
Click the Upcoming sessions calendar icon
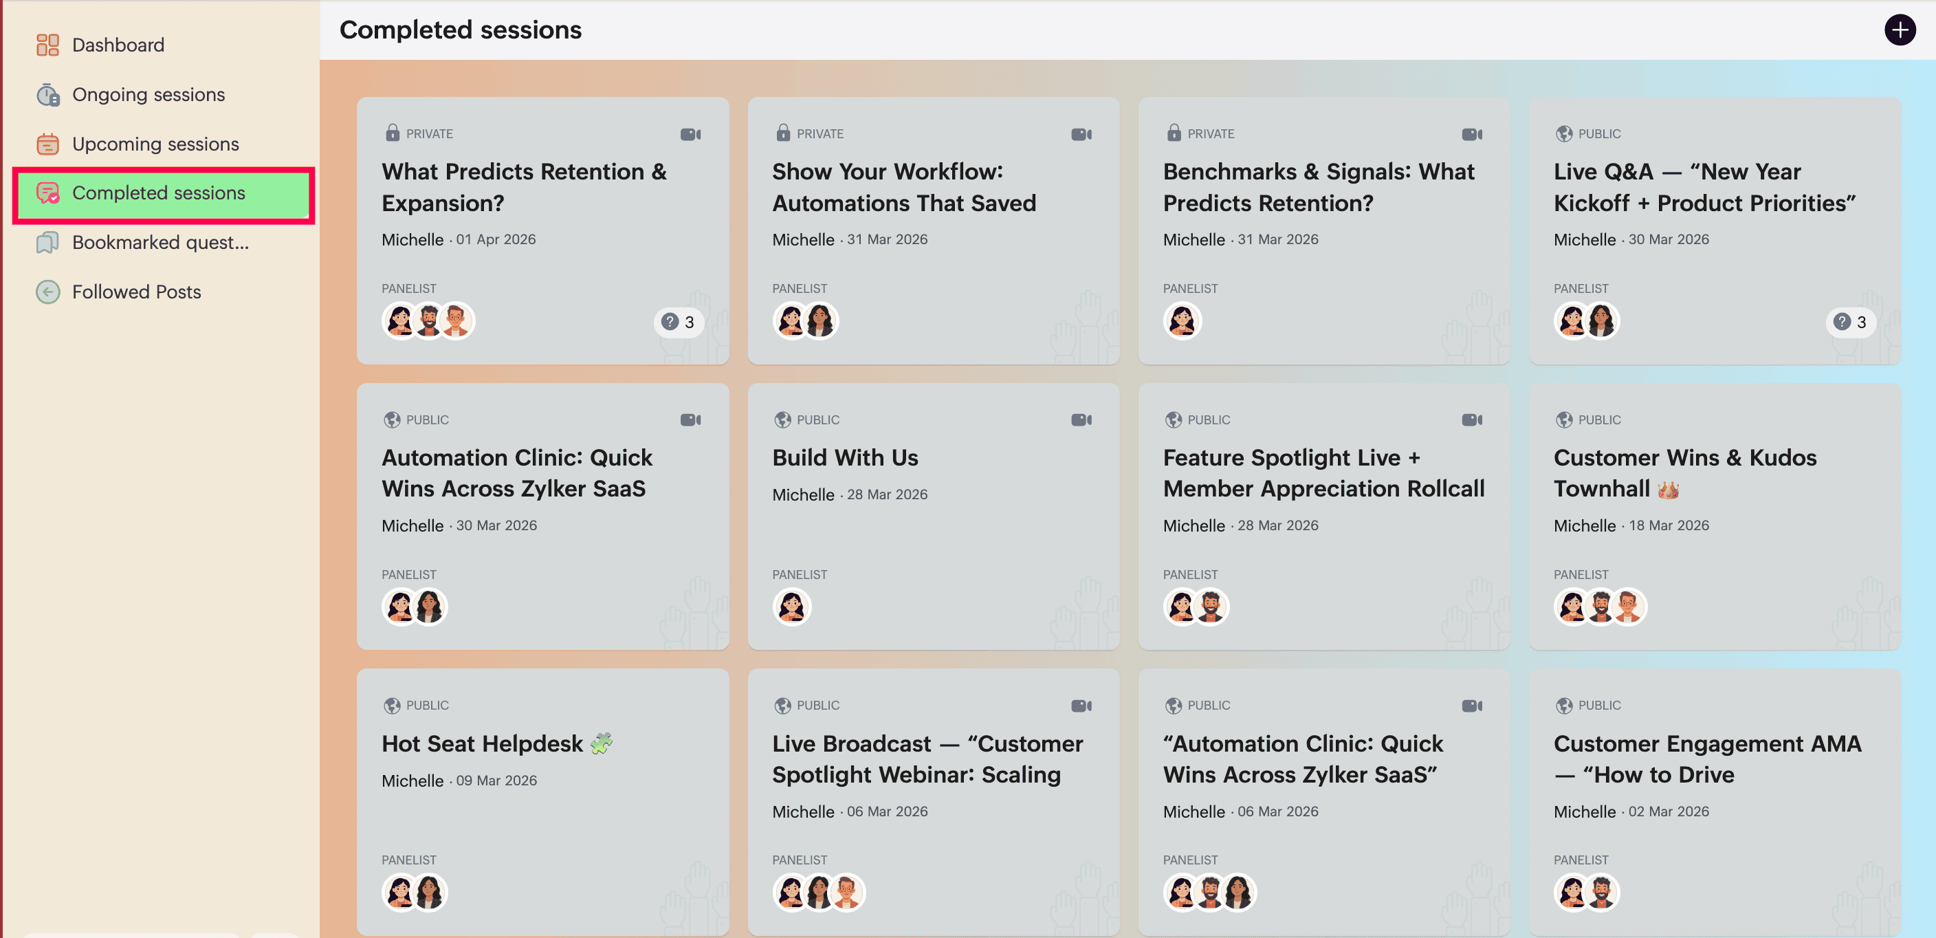[47, 144]
